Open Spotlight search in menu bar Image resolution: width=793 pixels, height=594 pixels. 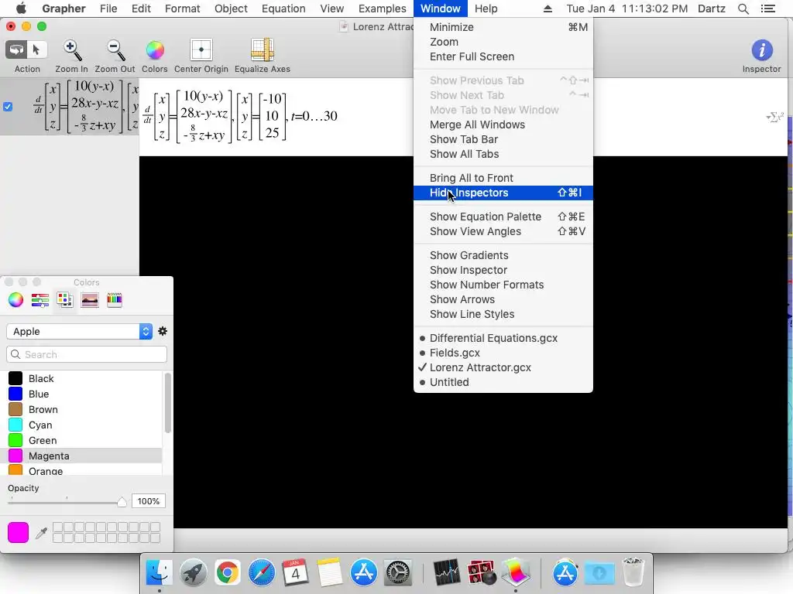743,9
